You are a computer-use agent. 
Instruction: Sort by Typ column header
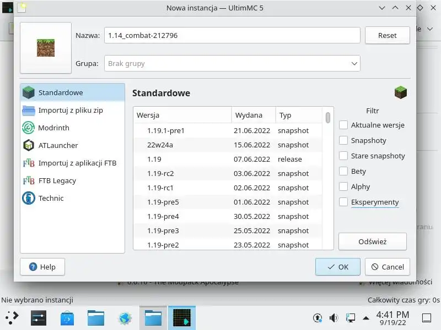299,115
